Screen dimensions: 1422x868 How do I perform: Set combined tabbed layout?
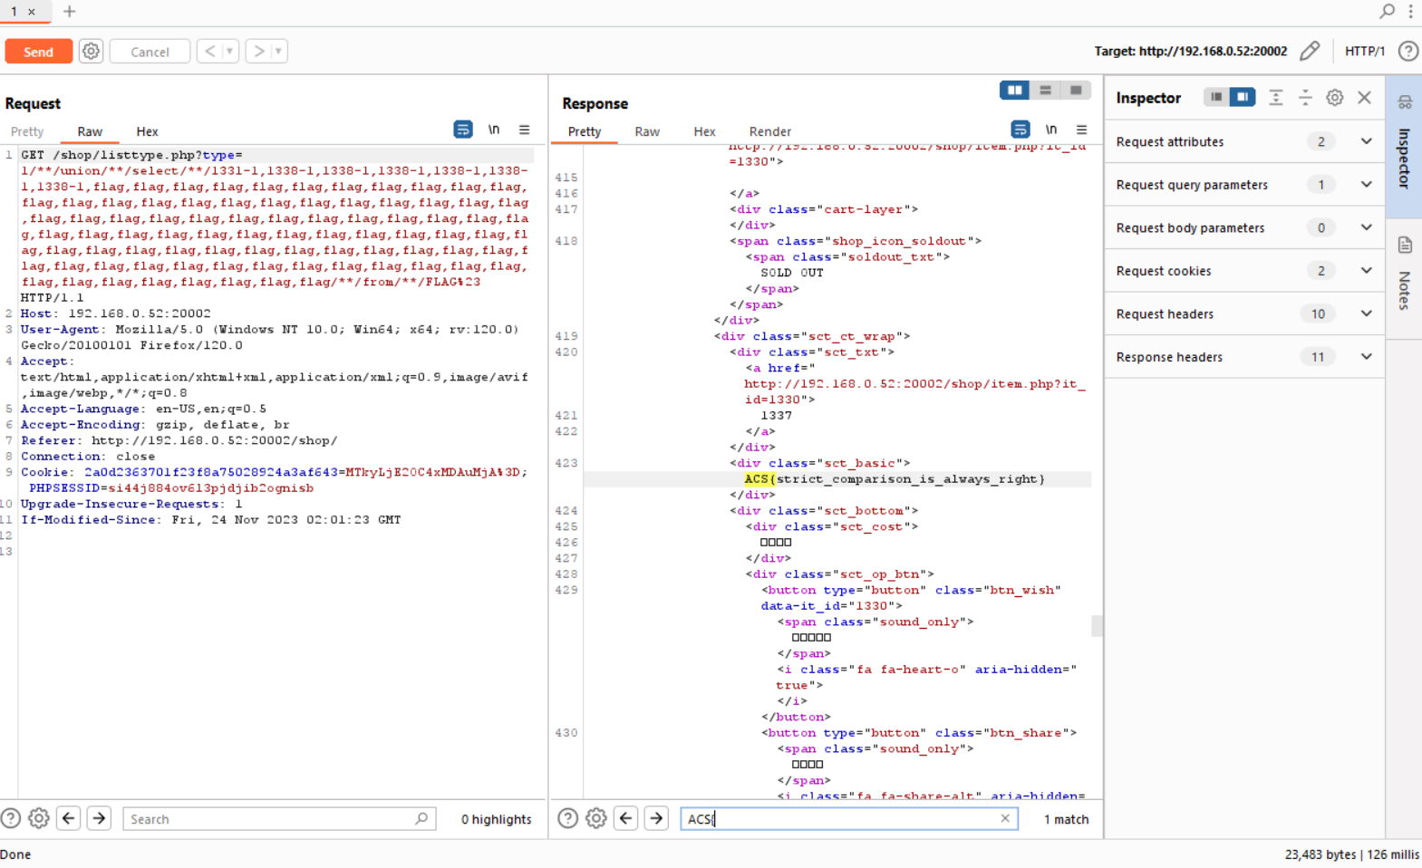click(x=1076, y=91)
